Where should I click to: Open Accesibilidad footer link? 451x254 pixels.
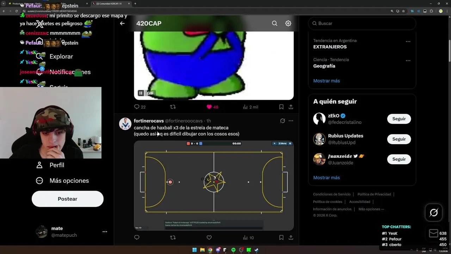360,202
